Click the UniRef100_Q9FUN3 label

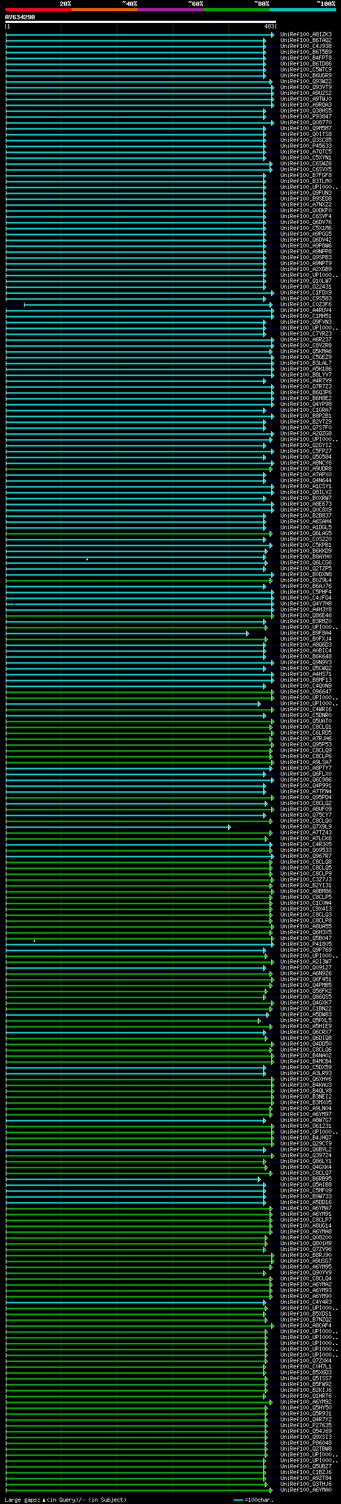tap(306, 193)
